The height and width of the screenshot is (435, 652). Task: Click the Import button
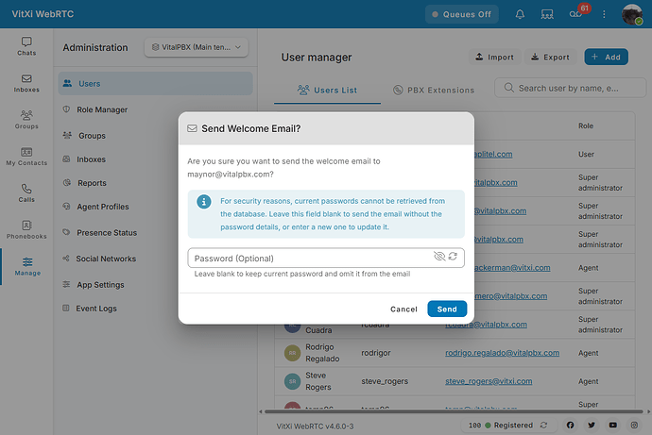click(495, 57)
